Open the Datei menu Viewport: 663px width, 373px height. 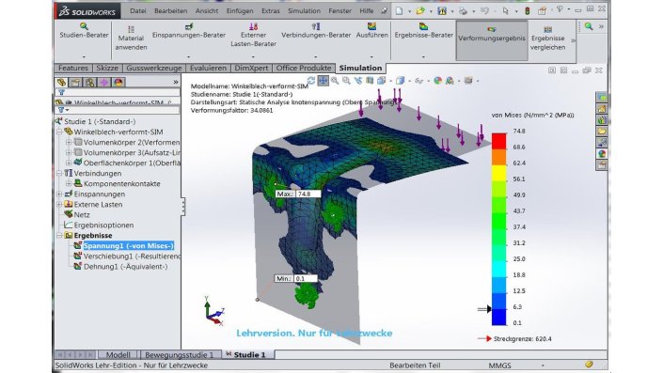[x=138, y=11]
